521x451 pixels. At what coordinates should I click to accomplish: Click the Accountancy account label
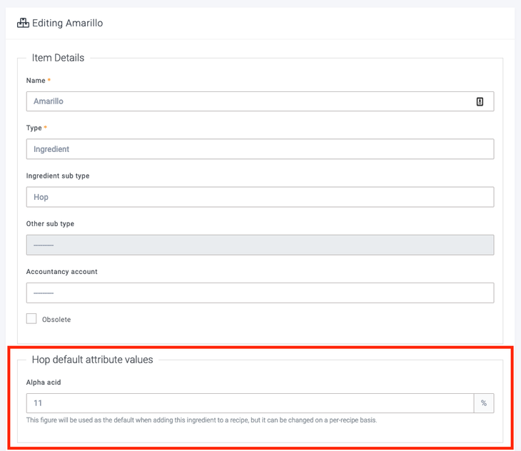(x=61, y=271)
